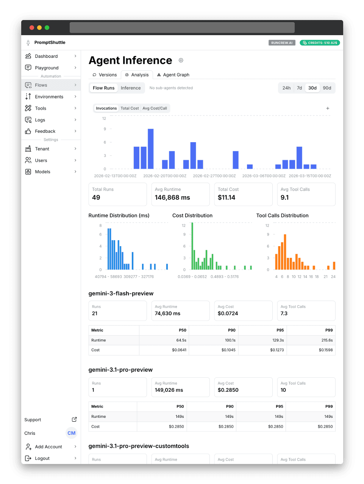Expand the Add Account options

pyautogui.click(x=48, y=447)
